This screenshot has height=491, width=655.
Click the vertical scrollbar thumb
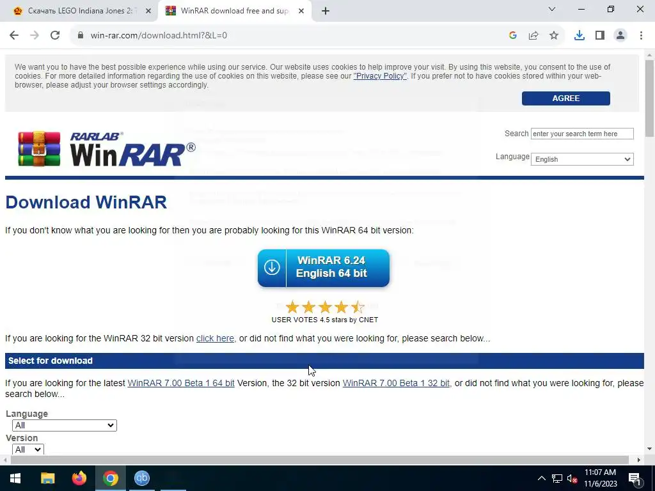pyautogui.click(x=650, y=98)
